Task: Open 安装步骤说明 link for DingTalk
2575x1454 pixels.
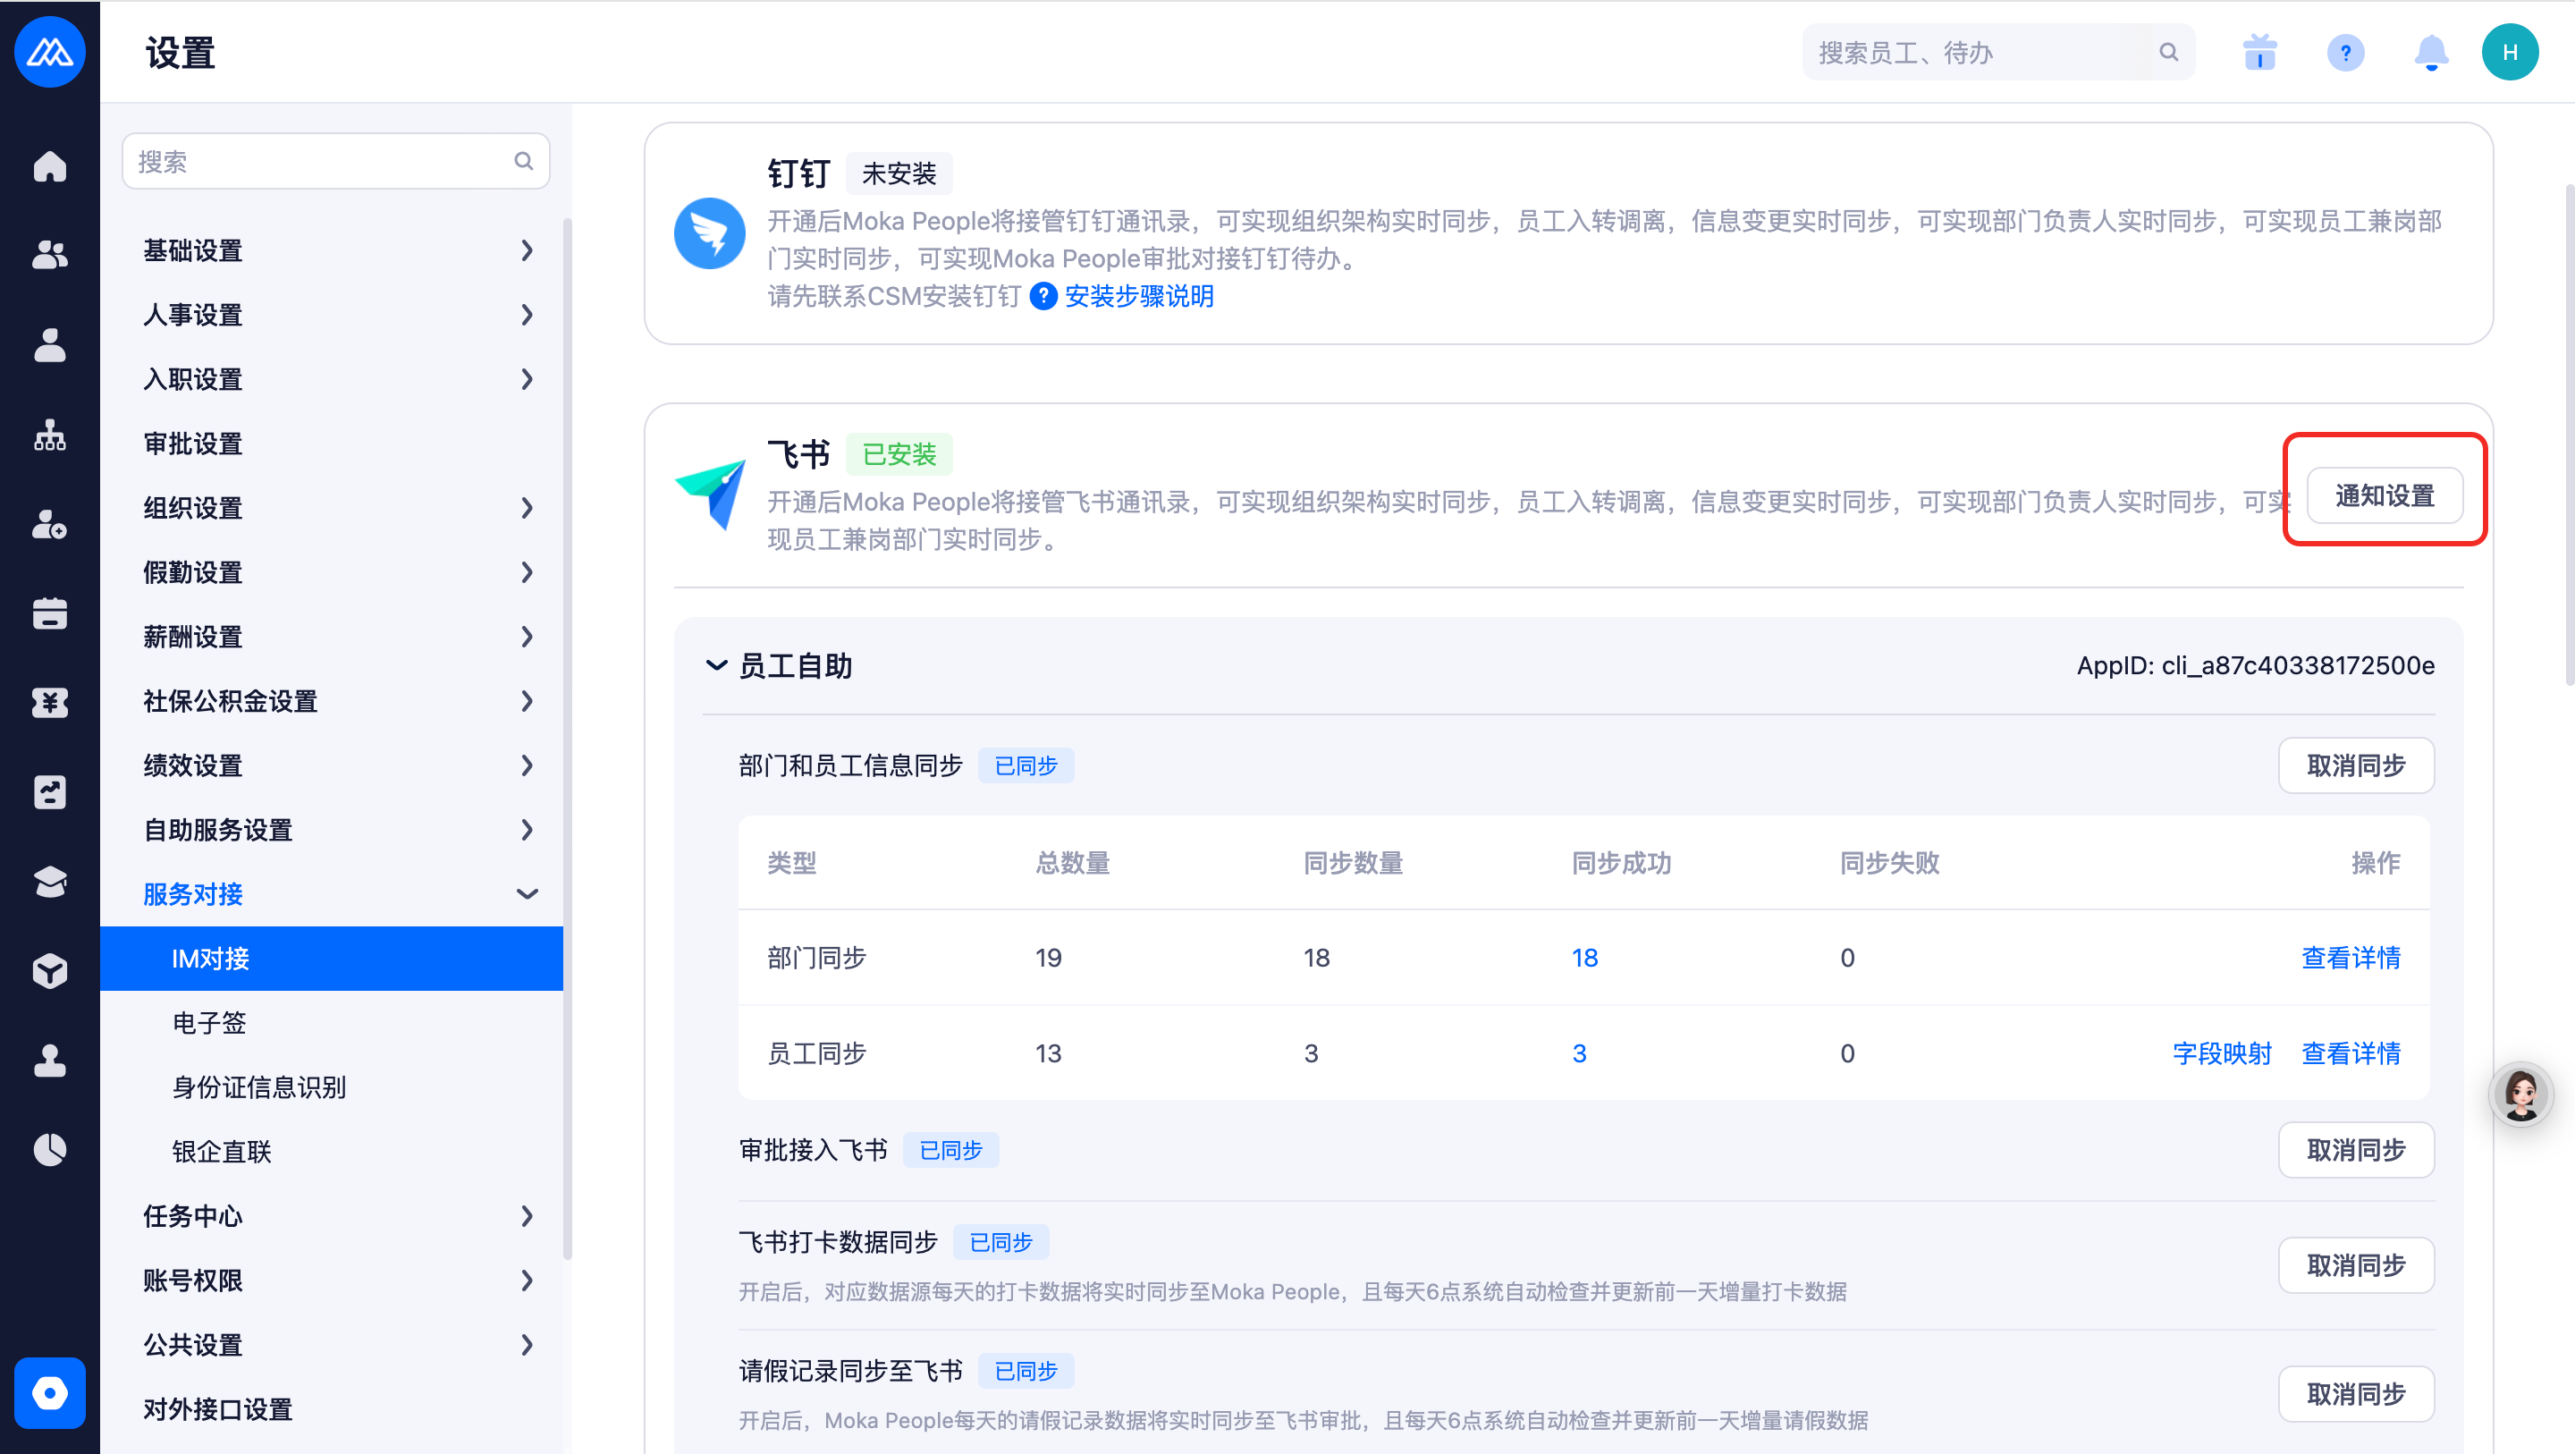Action: click(1138, 297)
